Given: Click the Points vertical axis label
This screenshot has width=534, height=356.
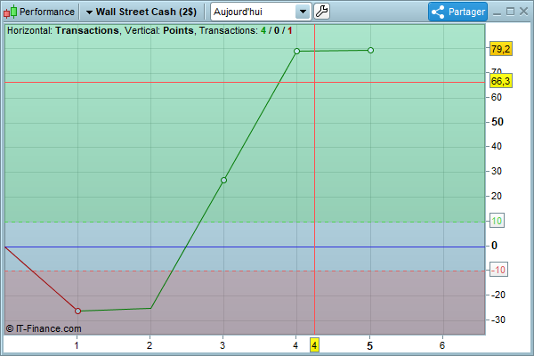Looking at the screenshot, I should coord(178,30).
